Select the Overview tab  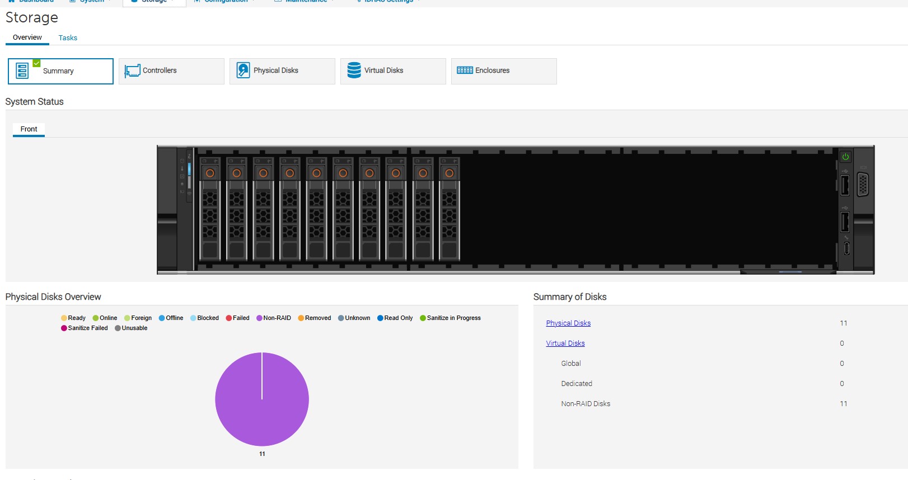(27, 37)
